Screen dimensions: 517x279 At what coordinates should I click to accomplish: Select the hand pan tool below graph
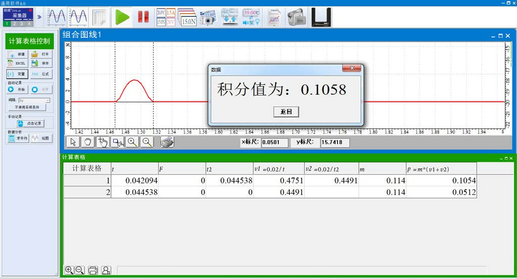[x=88, y=142]
